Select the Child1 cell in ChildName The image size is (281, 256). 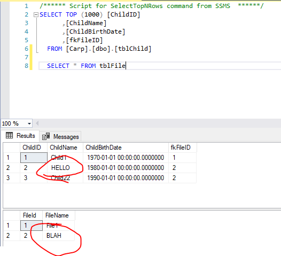pyautogui.click(x=65, y=158)
